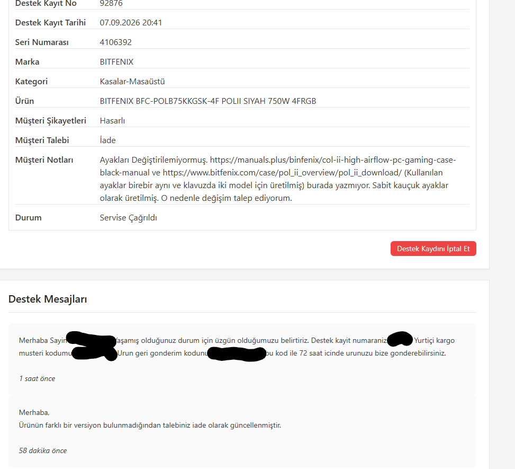Click the Ürün label
The height and width of the screenshot is (469, 515).
click(x=25, y=101)
